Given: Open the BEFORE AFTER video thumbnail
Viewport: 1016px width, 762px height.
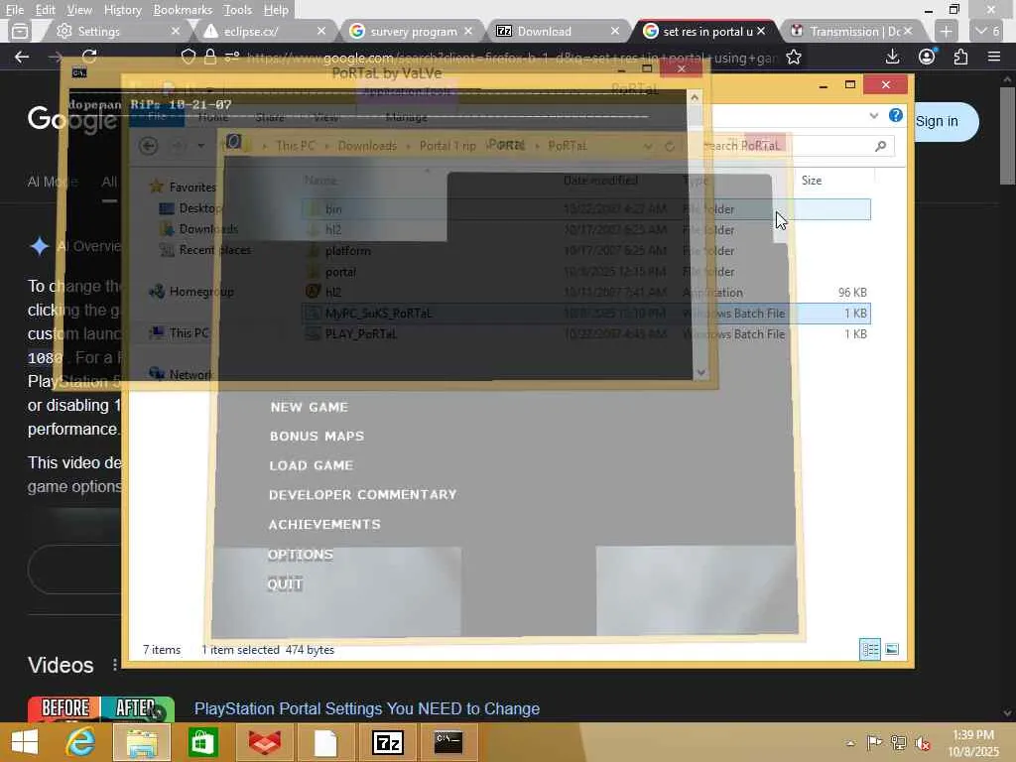Looking at the screenshot, I should (x=101, y=709).
